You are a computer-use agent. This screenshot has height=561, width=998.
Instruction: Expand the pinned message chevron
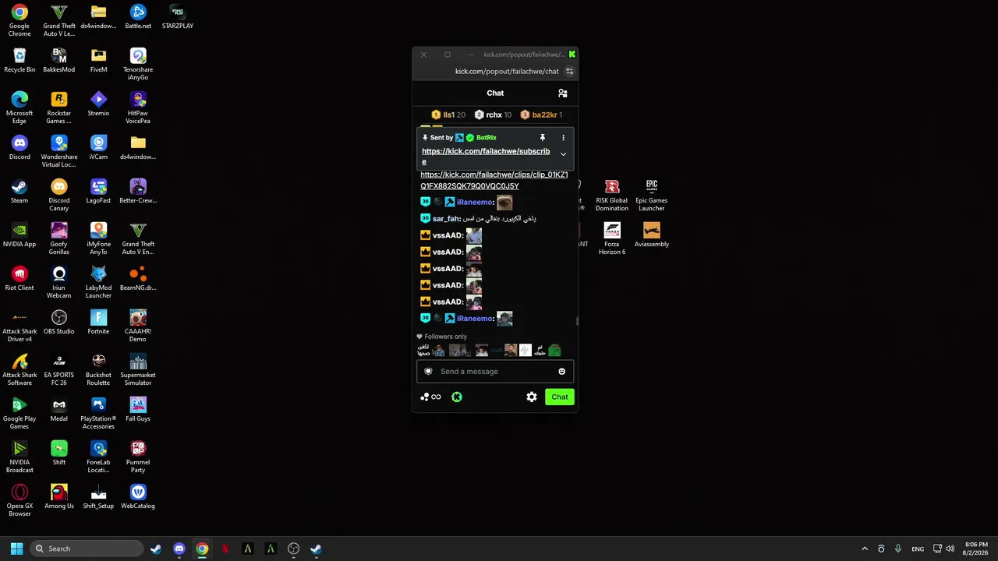563,154
